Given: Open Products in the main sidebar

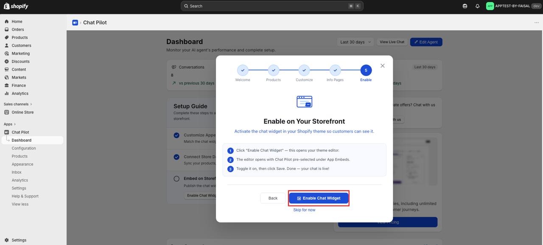Looking at the screenshot, I should [x=20, y=38].
